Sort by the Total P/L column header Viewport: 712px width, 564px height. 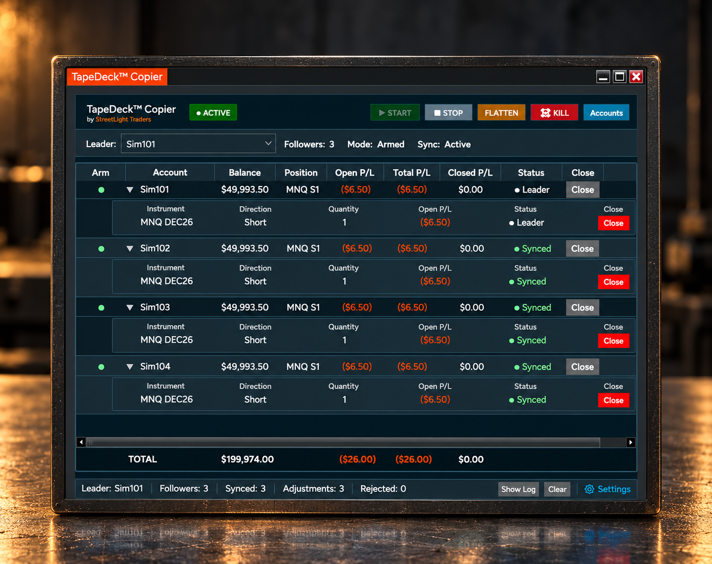(412, 173)
